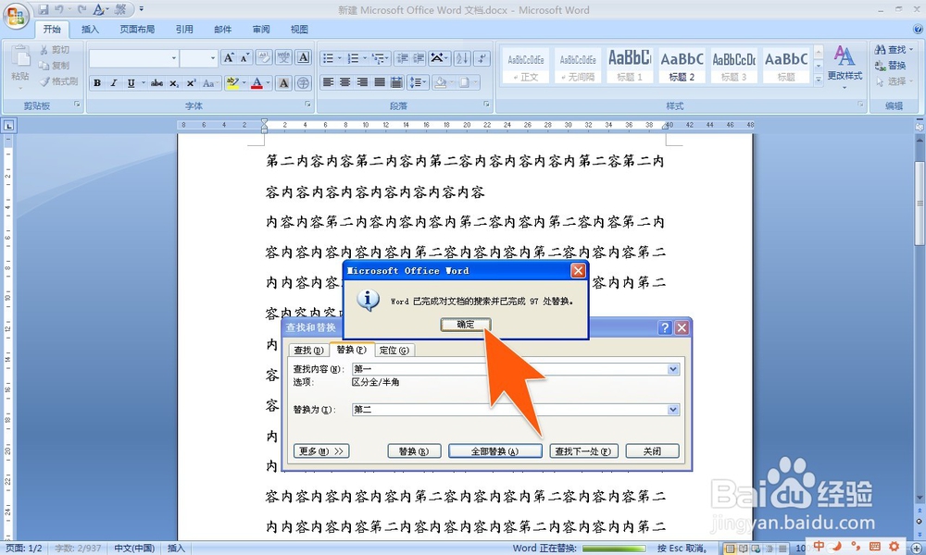Apply subscript formatting

pyautogui.click(x=174, y=83)
